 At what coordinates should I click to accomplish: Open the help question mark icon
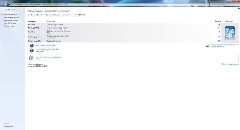(x=239, y=8)
